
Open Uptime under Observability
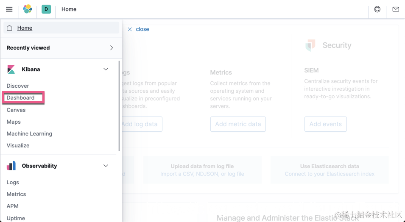[16, 218]
